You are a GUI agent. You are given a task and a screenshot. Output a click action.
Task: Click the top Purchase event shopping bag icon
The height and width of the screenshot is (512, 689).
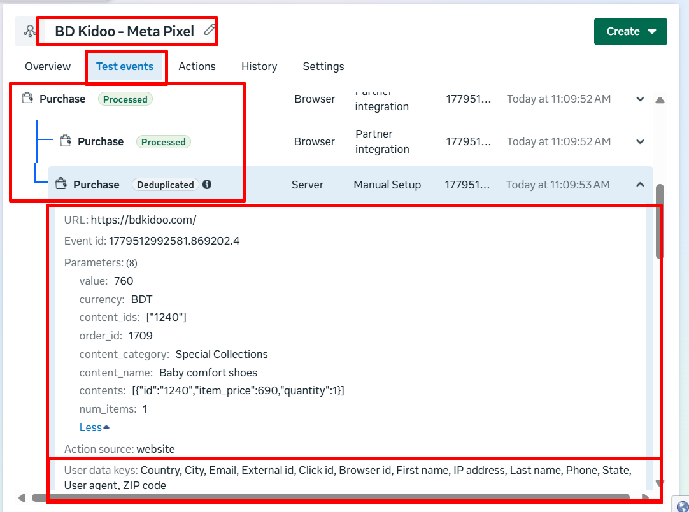(27, 98)
